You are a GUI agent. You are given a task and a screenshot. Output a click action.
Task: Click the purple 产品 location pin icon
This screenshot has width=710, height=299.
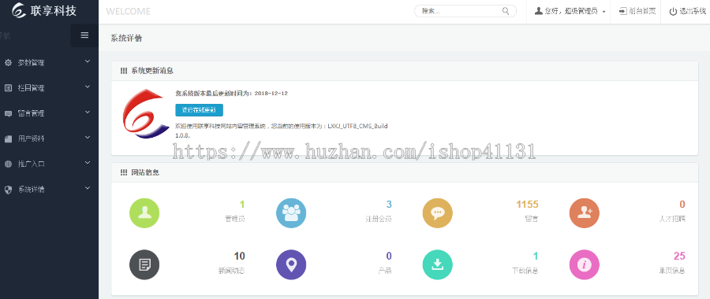(x=291, y=264)
